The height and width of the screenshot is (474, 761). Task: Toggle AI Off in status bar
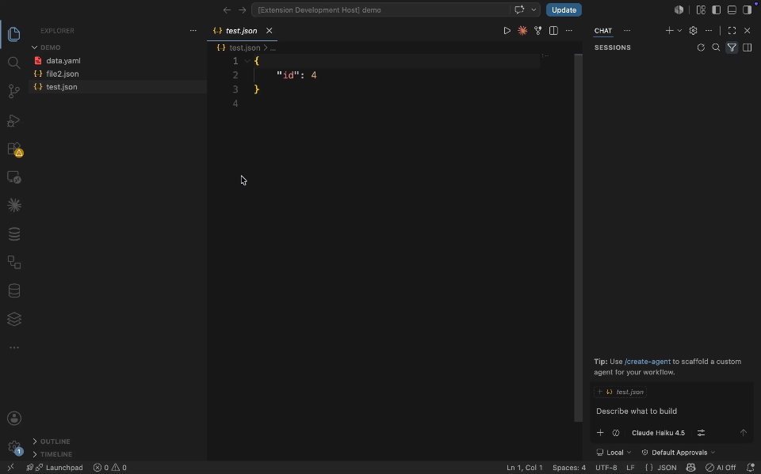coord(721,468)
